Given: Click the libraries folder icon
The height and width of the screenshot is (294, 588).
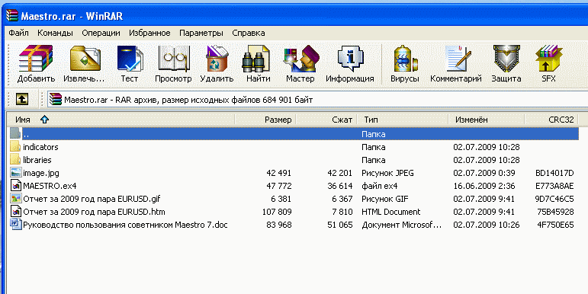Looking at the screenshot, I should click(x=15, y=160).
